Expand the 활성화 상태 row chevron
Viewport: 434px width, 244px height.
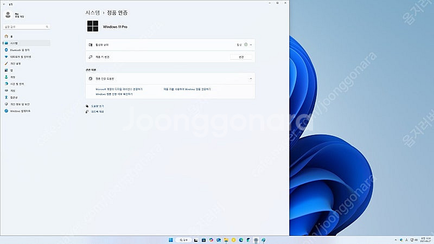coord(251,45)
